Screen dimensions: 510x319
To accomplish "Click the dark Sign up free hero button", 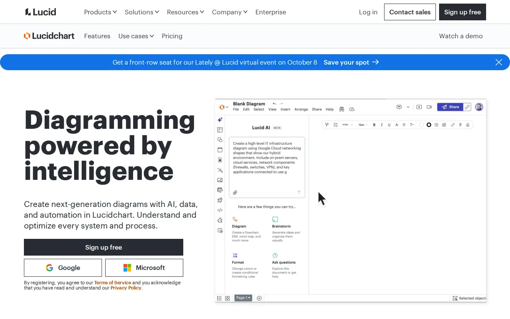I will [104, 247].
